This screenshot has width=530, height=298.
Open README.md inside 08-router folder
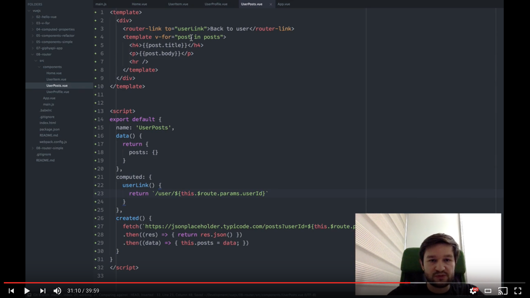(49, 135)
